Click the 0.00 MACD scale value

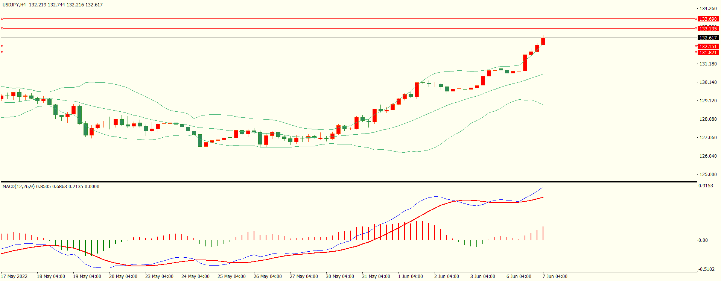pos(703,240)
